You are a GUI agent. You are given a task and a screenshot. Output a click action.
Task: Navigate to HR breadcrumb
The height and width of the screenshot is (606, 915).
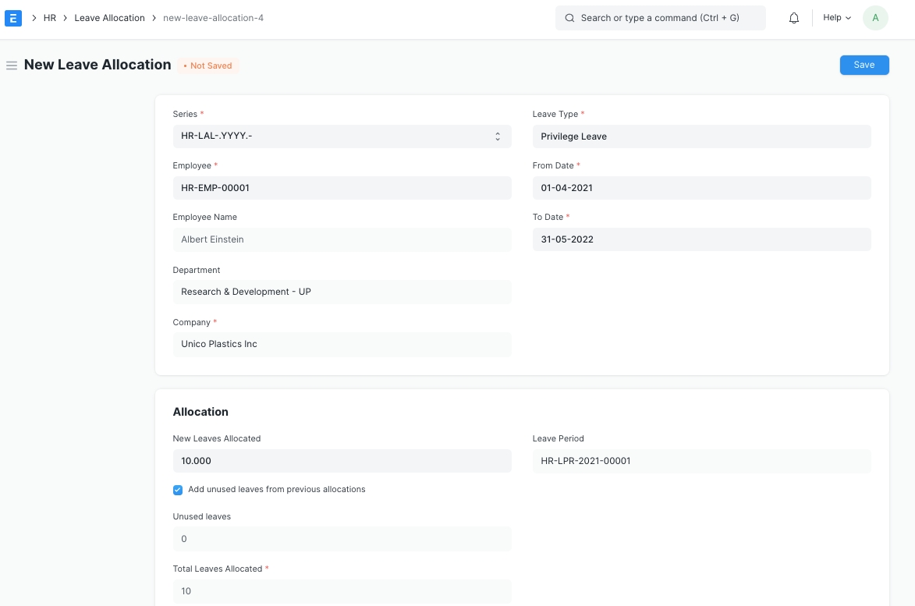click(x=50, y=18)
